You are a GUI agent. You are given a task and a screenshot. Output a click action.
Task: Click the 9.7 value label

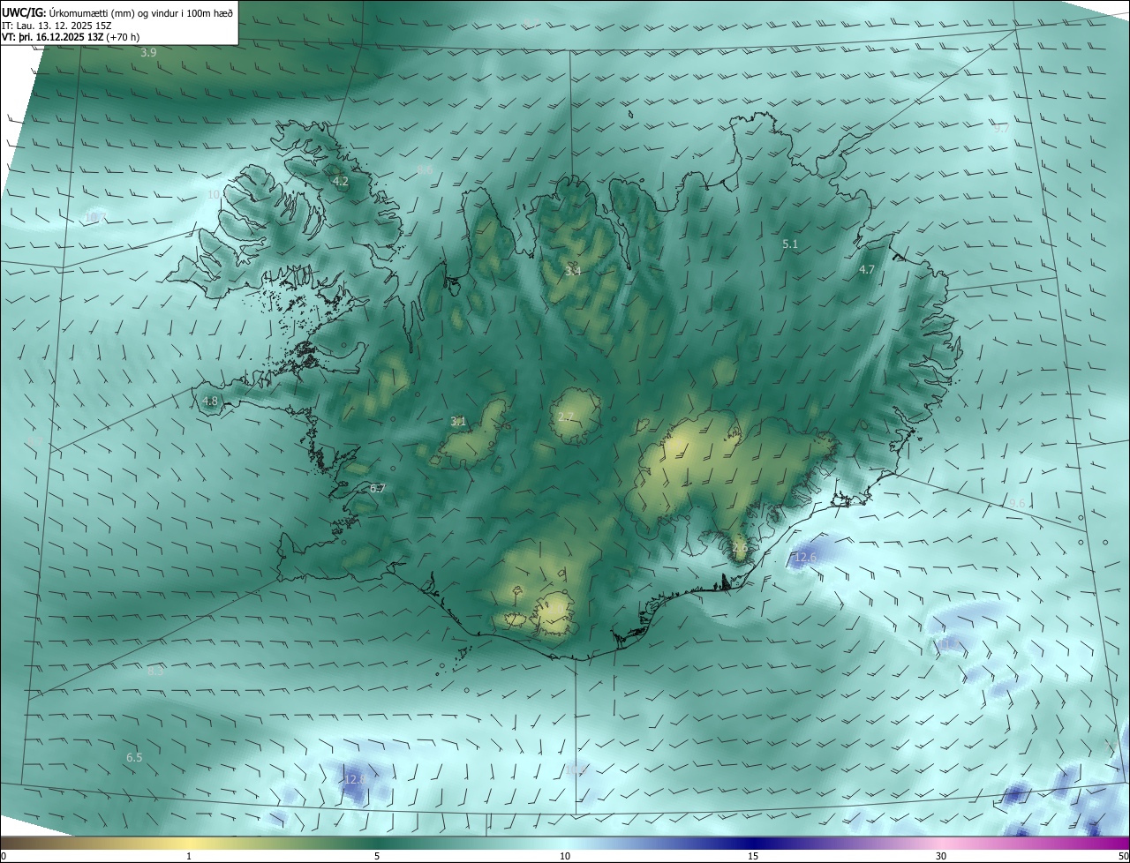pos(1001,129)
